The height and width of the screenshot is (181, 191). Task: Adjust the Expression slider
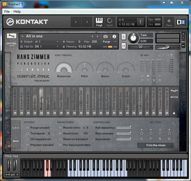124,139
